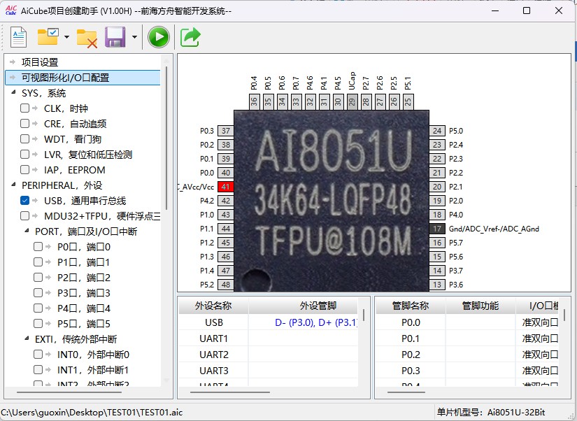Viewport: 577px width, 421px height.
Task: Select the USB row in peripheral table
Action: 269,322
